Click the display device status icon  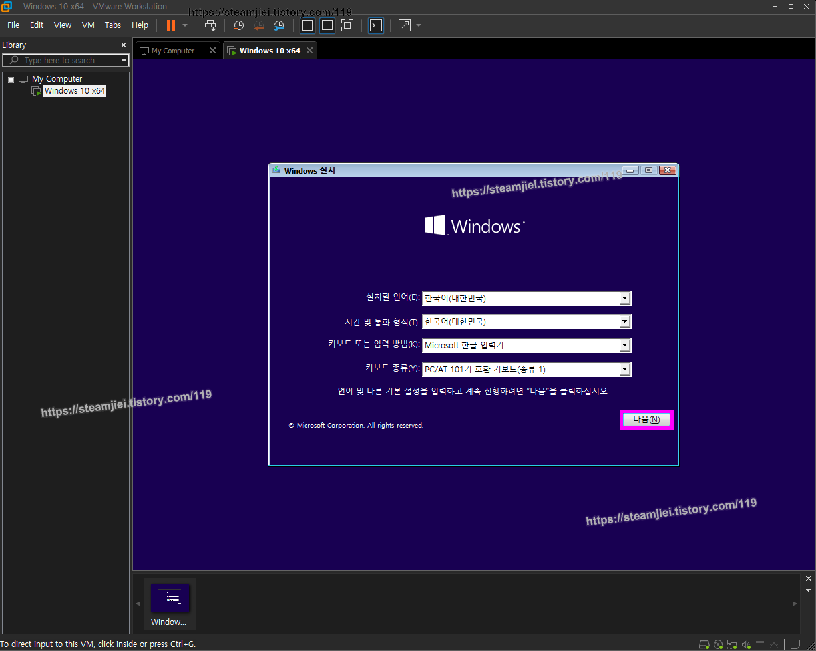tap(773, 644)
